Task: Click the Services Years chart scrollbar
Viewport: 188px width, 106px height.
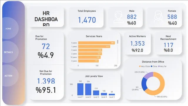Action: click(x=118, y=42)
